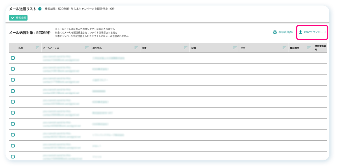Click the 取引先名 column header label
The image size is (337, 168).
(x=97, y=48)
